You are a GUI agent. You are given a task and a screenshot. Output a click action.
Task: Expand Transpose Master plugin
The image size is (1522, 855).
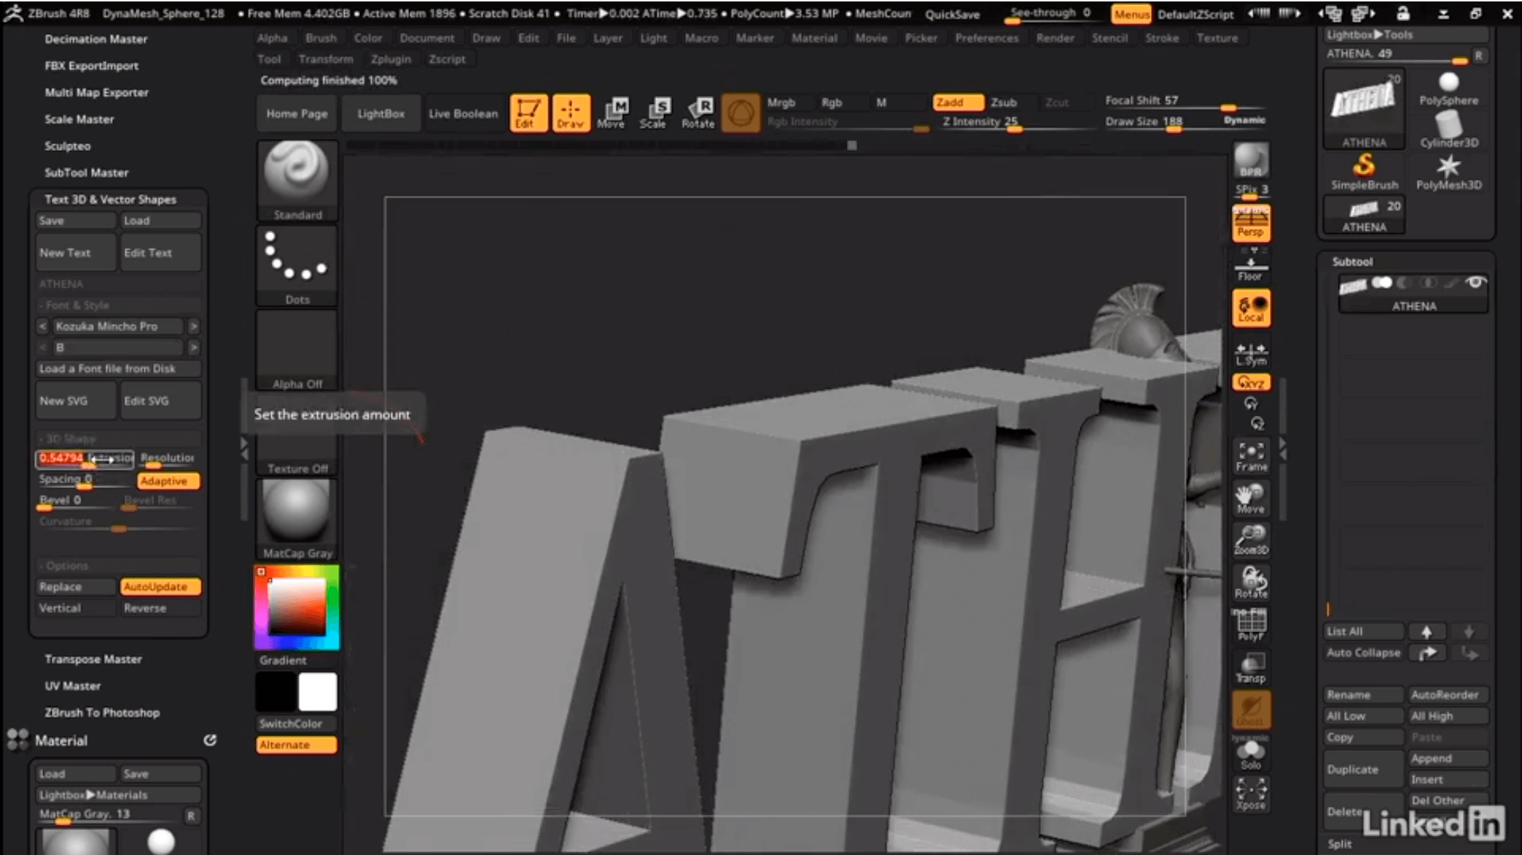(93, 659)
